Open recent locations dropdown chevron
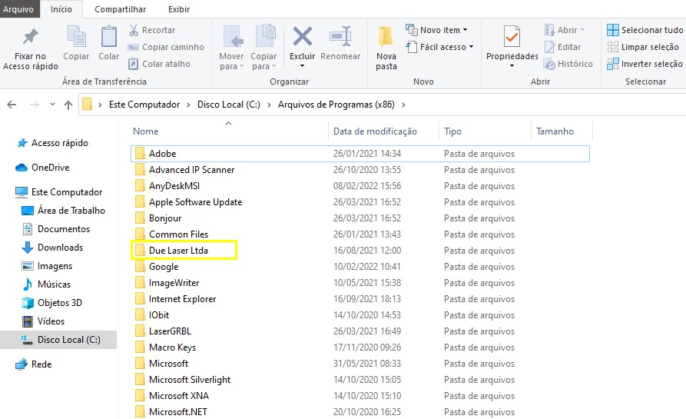686x419 pixels. 52,105
